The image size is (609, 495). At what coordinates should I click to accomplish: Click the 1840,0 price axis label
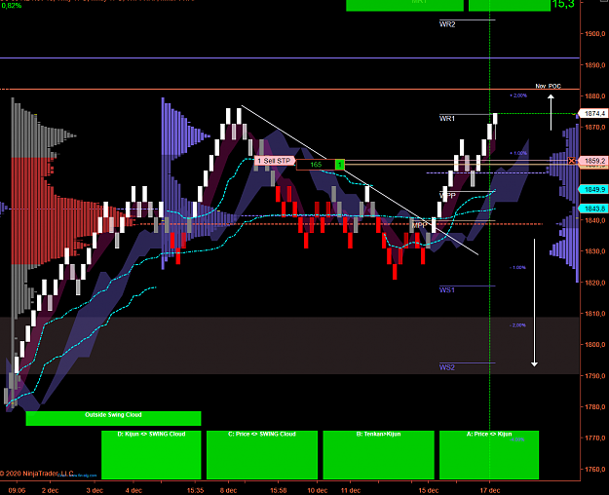594,220
